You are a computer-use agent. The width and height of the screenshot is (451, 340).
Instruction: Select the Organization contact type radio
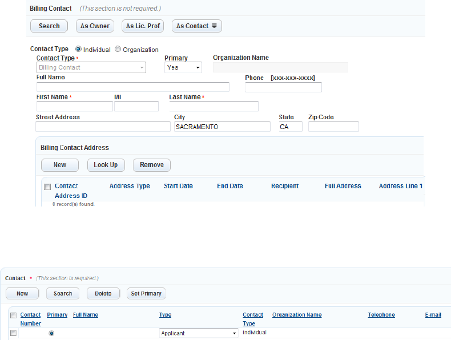coord(118,49)
